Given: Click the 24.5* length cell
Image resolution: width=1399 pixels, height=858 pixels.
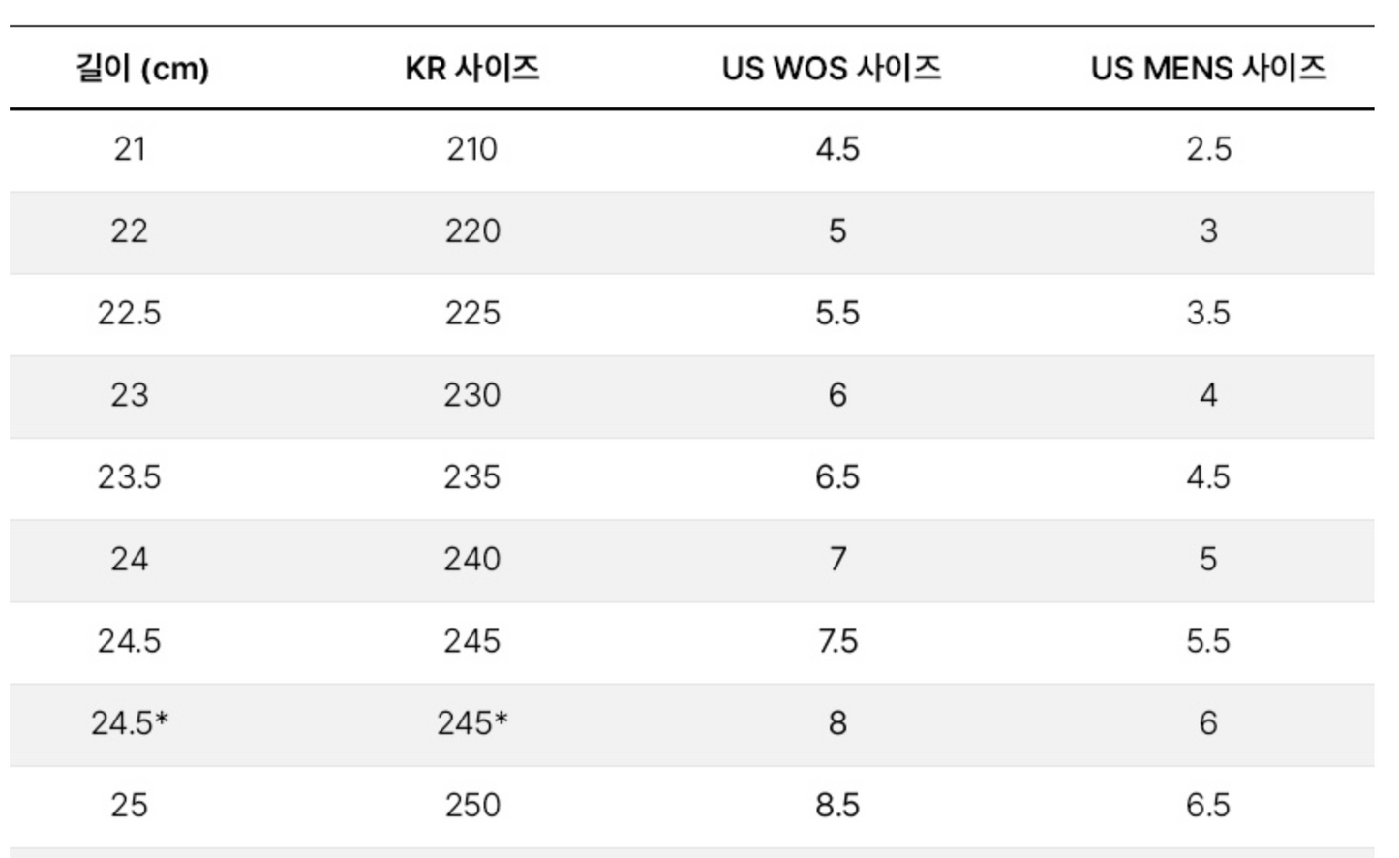Looking at the screenshot, I should [x=129, y=723].
